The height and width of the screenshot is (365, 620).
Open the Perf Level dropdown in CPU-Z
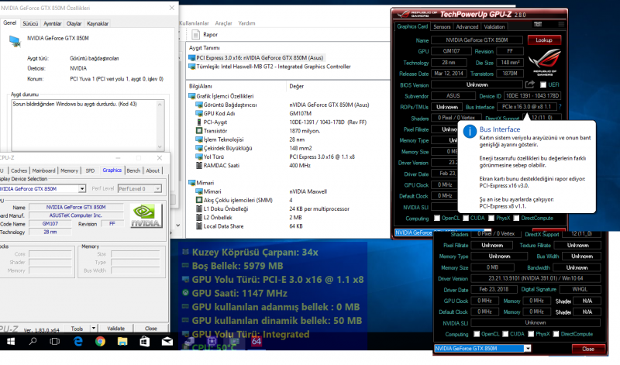click(158, 188)
